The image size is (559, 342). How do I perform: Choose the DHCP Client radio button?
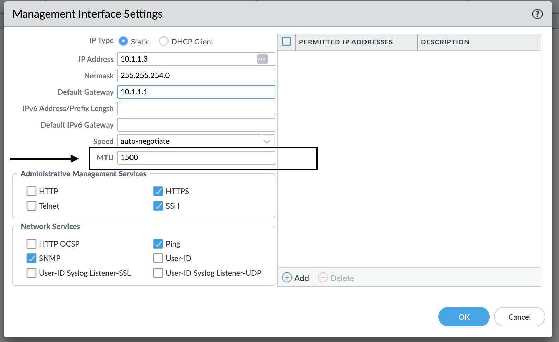tap(164, 41)
